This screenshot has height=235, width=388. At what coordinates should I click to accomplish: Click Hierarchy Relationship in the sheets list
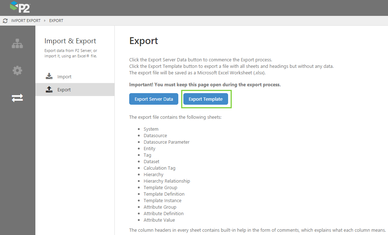pyautogui.click(x=167, y=181)
